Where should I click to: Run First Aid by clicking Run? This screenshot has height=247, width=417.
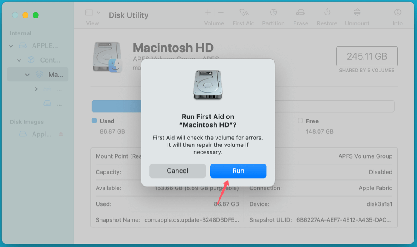[238, 171]
